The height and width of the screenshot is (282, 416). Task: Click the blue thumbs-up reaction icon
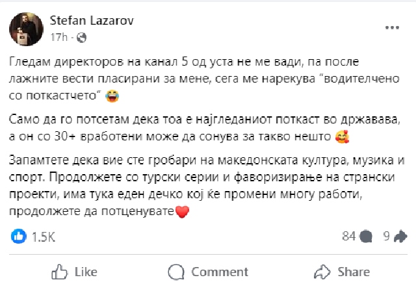(19, 237)
